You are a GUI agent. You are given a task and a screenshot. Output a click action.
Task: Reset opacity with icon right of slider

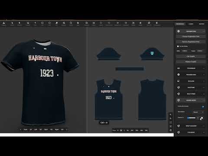202,118
